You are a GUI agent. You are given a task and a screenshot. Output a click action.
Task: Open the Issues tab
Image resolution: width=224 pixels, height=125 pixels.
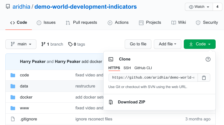[x=46, y=23]
